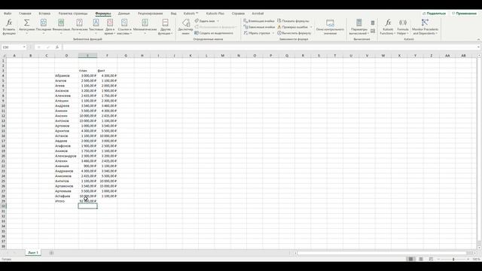The image size is (482, 271).
Task: Open the Recently Used functions icon
Action: (44, 23)
